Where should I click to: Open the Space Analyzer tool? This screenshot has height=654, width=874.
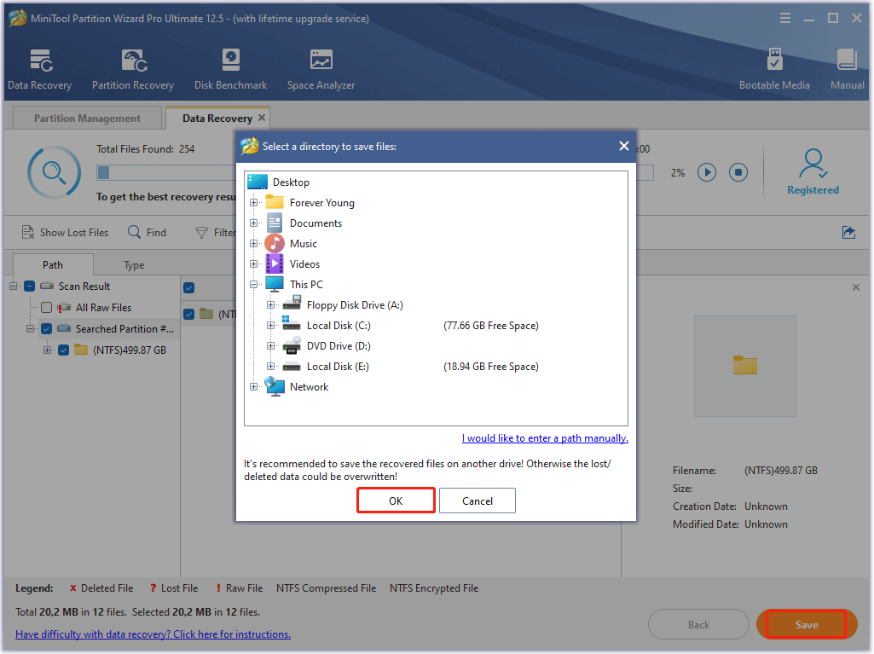coord(321,68)
